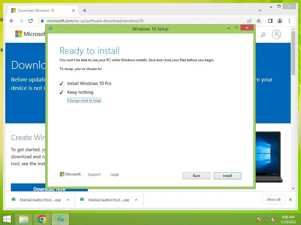Screen dimensions: 301x225
Task: Click the Back button in Setup
Action: point(196,176)
